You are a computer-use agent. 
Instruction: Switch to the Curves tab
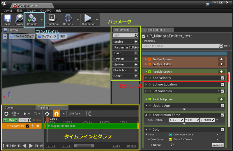click(9, 107)
